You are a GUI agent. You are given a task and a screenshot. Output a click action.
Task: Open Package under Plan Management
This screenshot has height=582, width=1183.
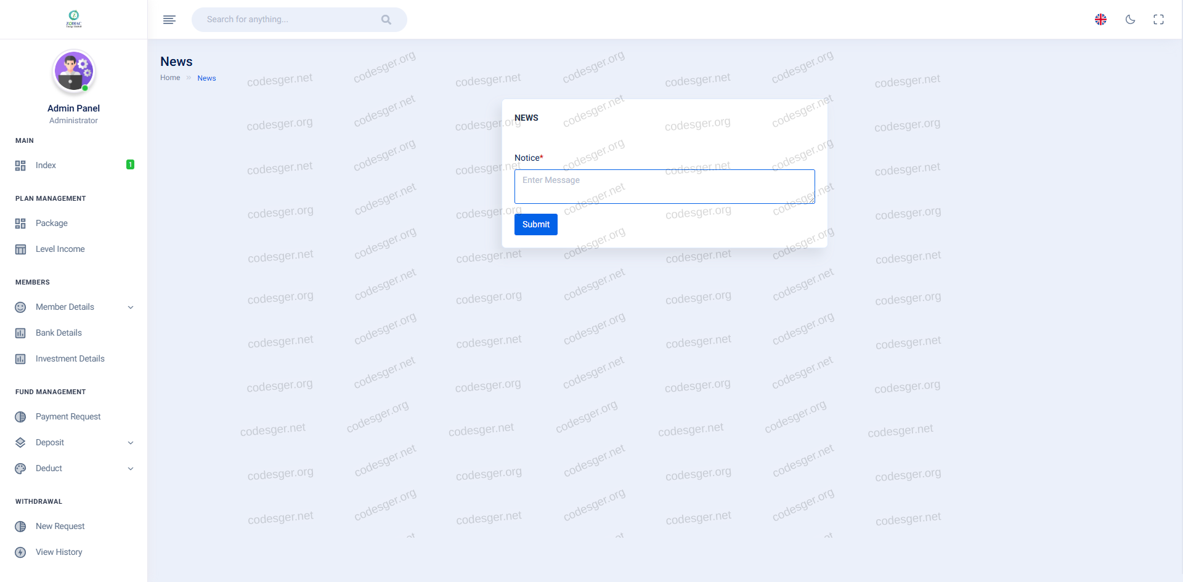click(52, 223)
